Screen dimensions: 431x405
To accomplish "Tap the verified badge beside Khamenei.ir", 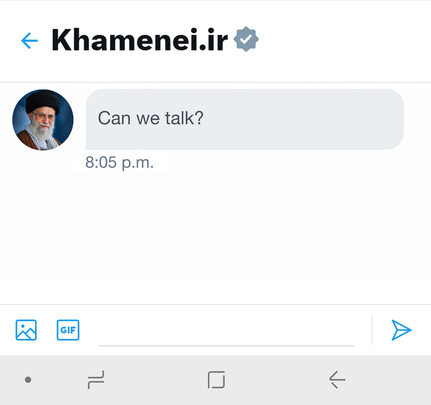I will click(x=246, y=39).
